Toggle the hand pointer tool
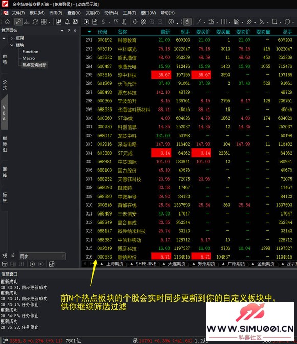 tap(187, 21)
